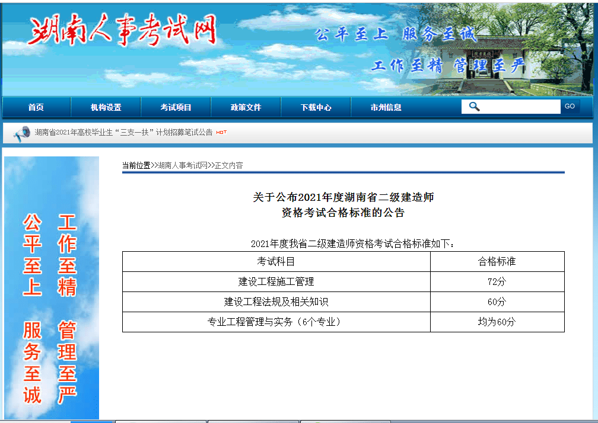
Task: Select the 考试项目 navigation menu
Action: click(x=176, y=107)
